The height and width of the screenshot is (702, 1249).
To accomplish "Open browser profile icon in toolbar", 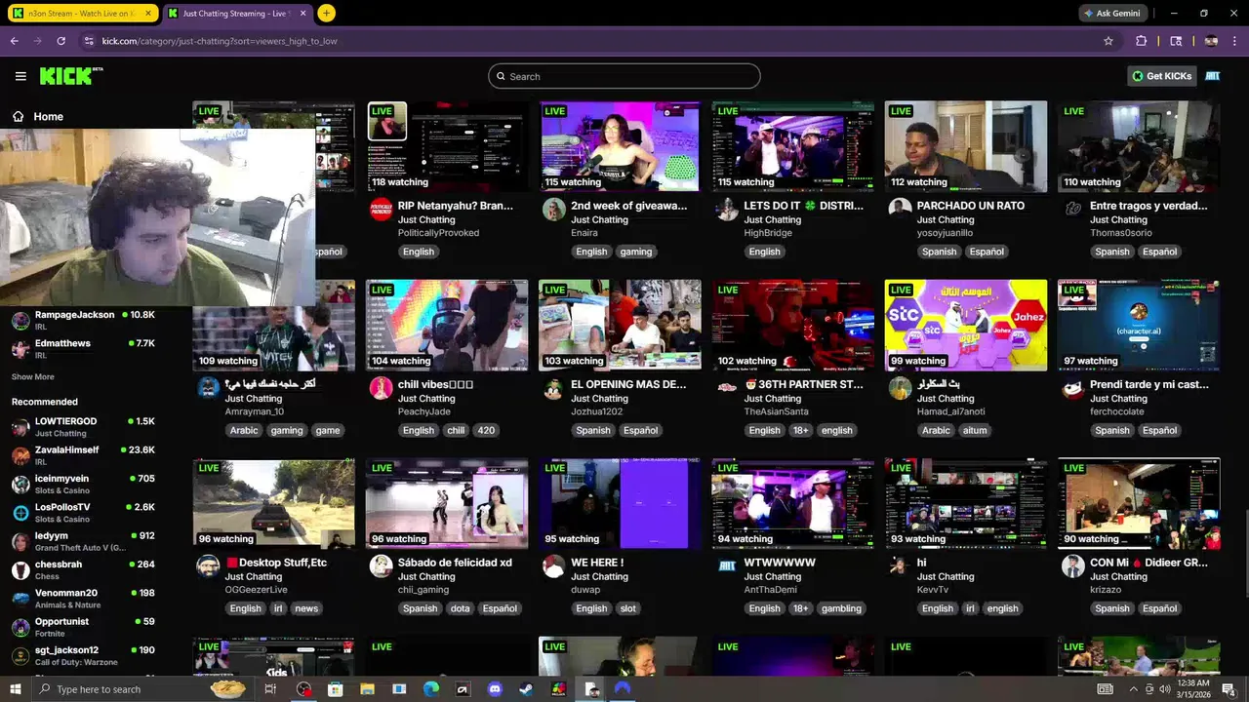I will click(x=1211, y=41).
